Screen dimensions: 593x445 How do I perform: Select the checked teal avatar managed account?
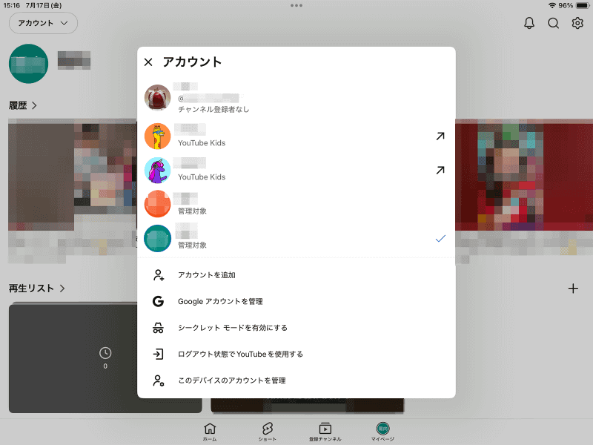[x=296, y=238]
